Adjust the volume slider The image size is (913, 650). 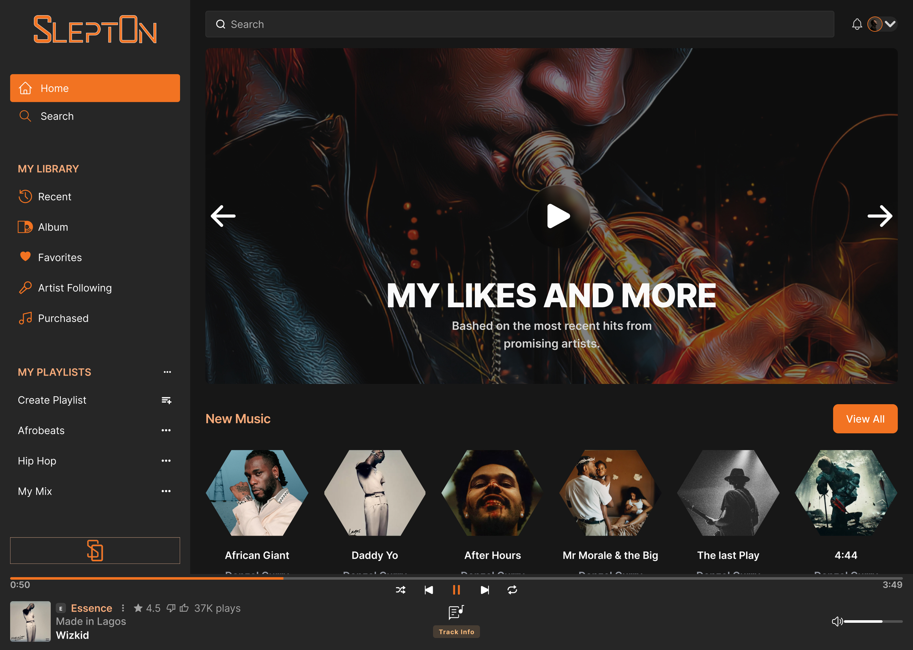[873, 621]
